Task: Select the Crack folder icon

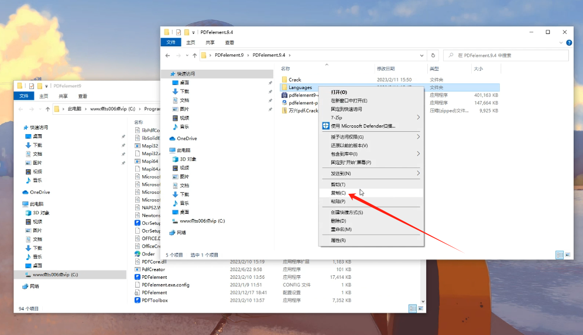Action: [284, 80]
